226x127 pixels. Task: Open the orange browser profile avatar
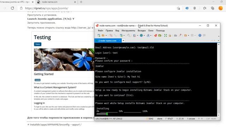220,8
